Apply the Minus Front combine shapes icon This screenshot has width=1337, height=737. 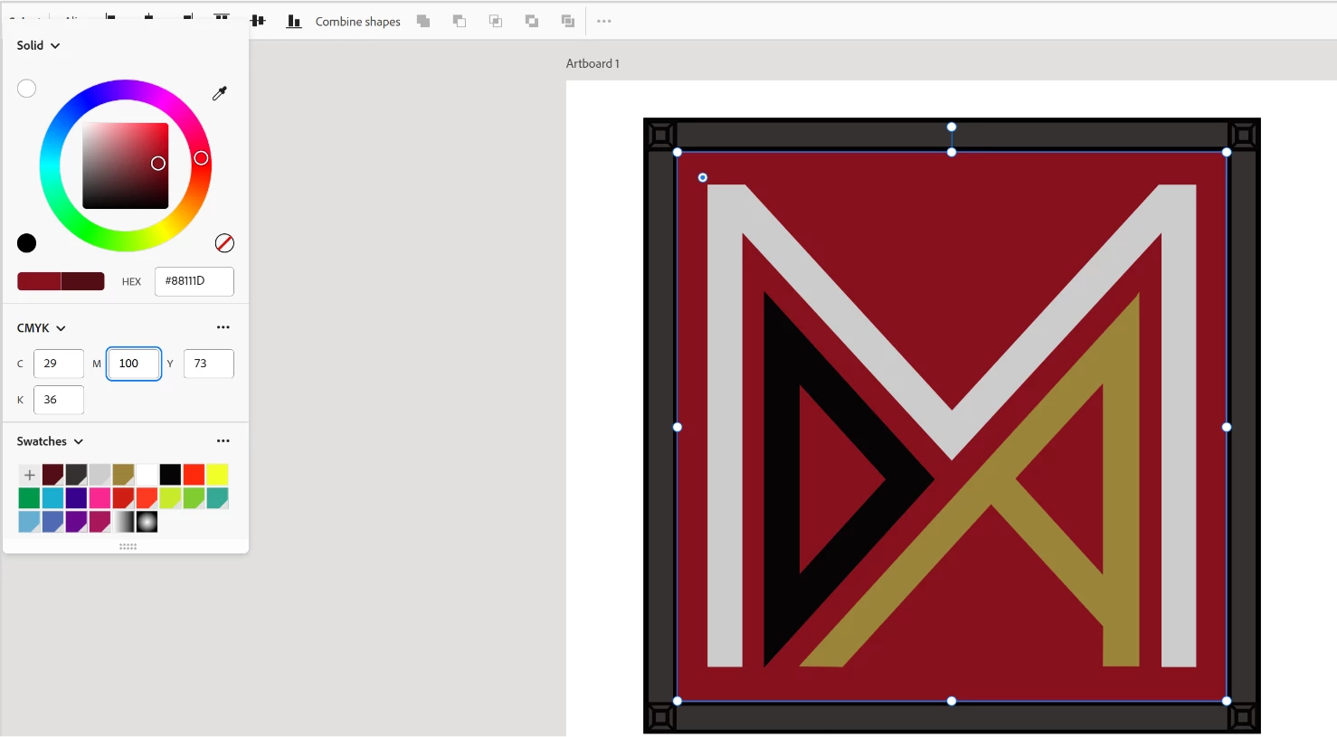pos(460,21)
